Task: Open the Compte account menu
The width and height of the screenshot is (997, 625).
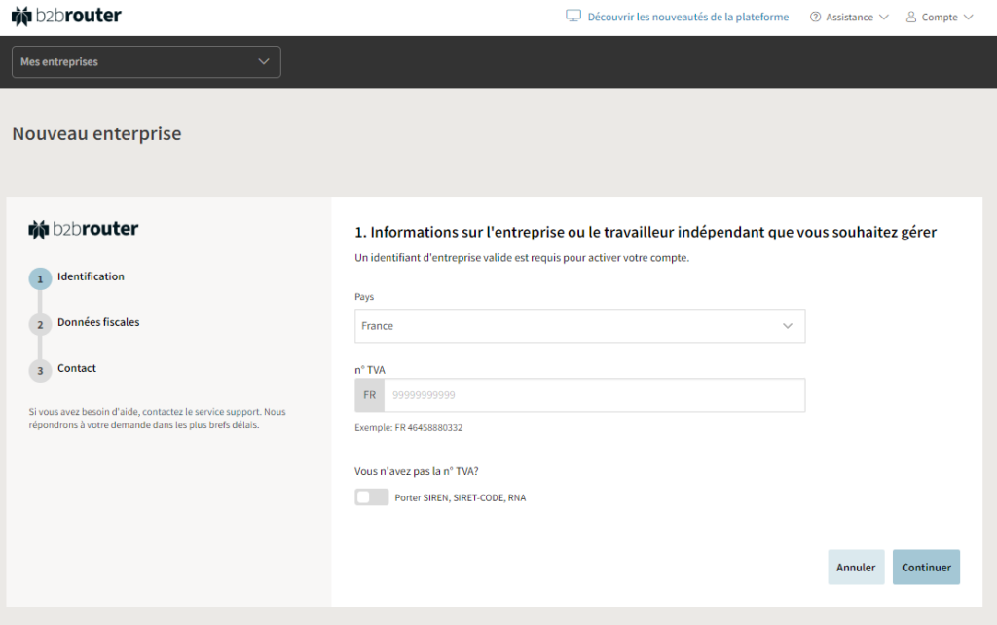Action: (940, 18)
